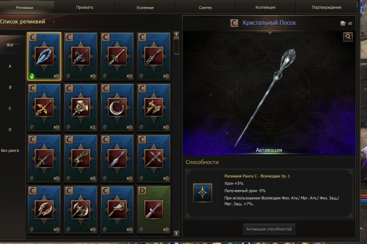This screenshot has width=367, height=244.
Task: Click the book icon next to x0
Action: (x=343, y=23)
